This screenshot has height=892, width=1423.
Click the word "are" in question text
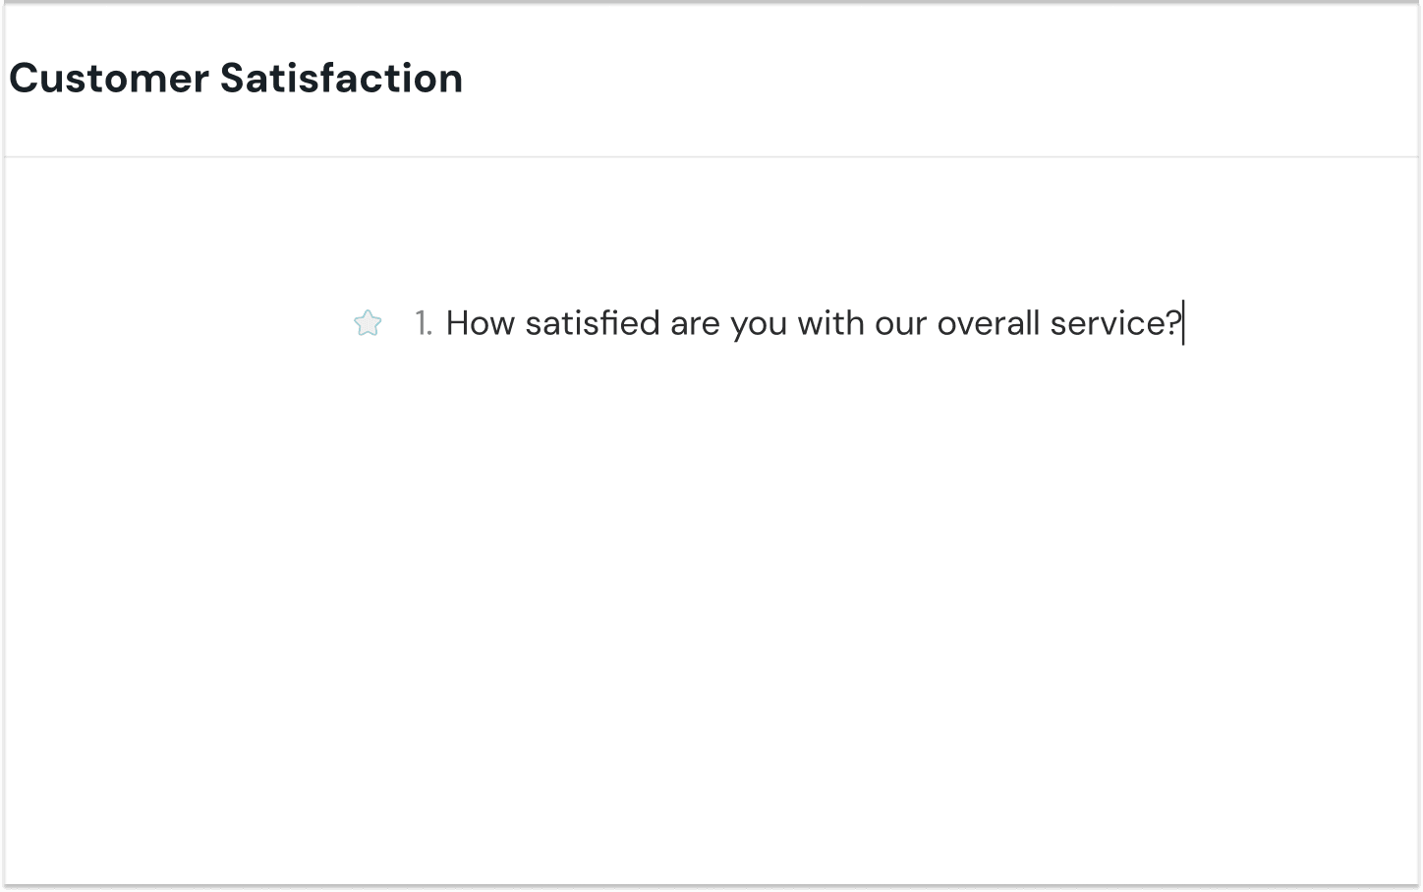pyautogui.click(x=695, y=323)
